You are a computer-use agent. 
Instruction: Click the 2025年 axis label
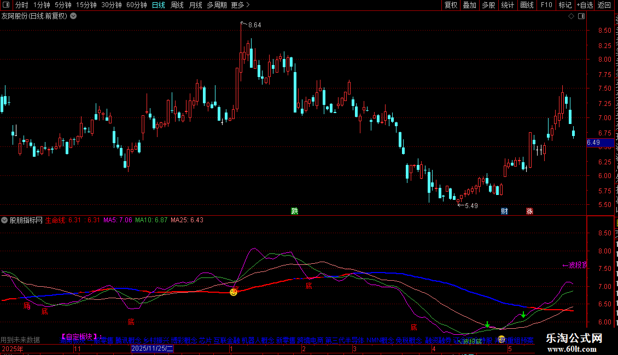(13, 348)
